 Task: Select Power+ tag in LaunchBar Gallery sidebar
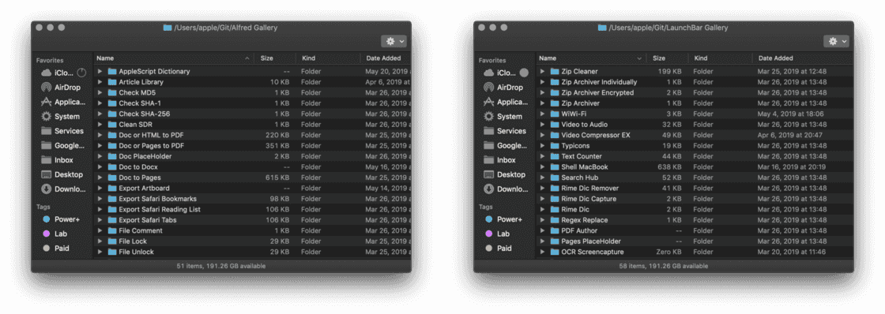[505, 219]
